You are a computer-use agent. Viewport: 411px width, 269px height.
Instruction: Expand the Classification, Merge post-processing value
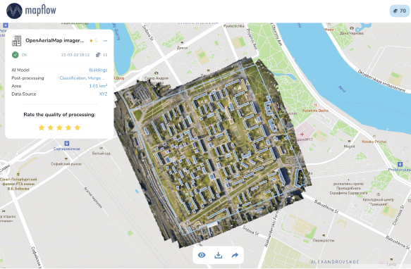(x=82, y=78)
